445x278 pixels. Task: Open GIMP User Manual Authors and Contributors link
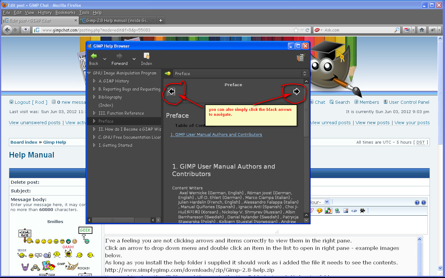(216, 135)
